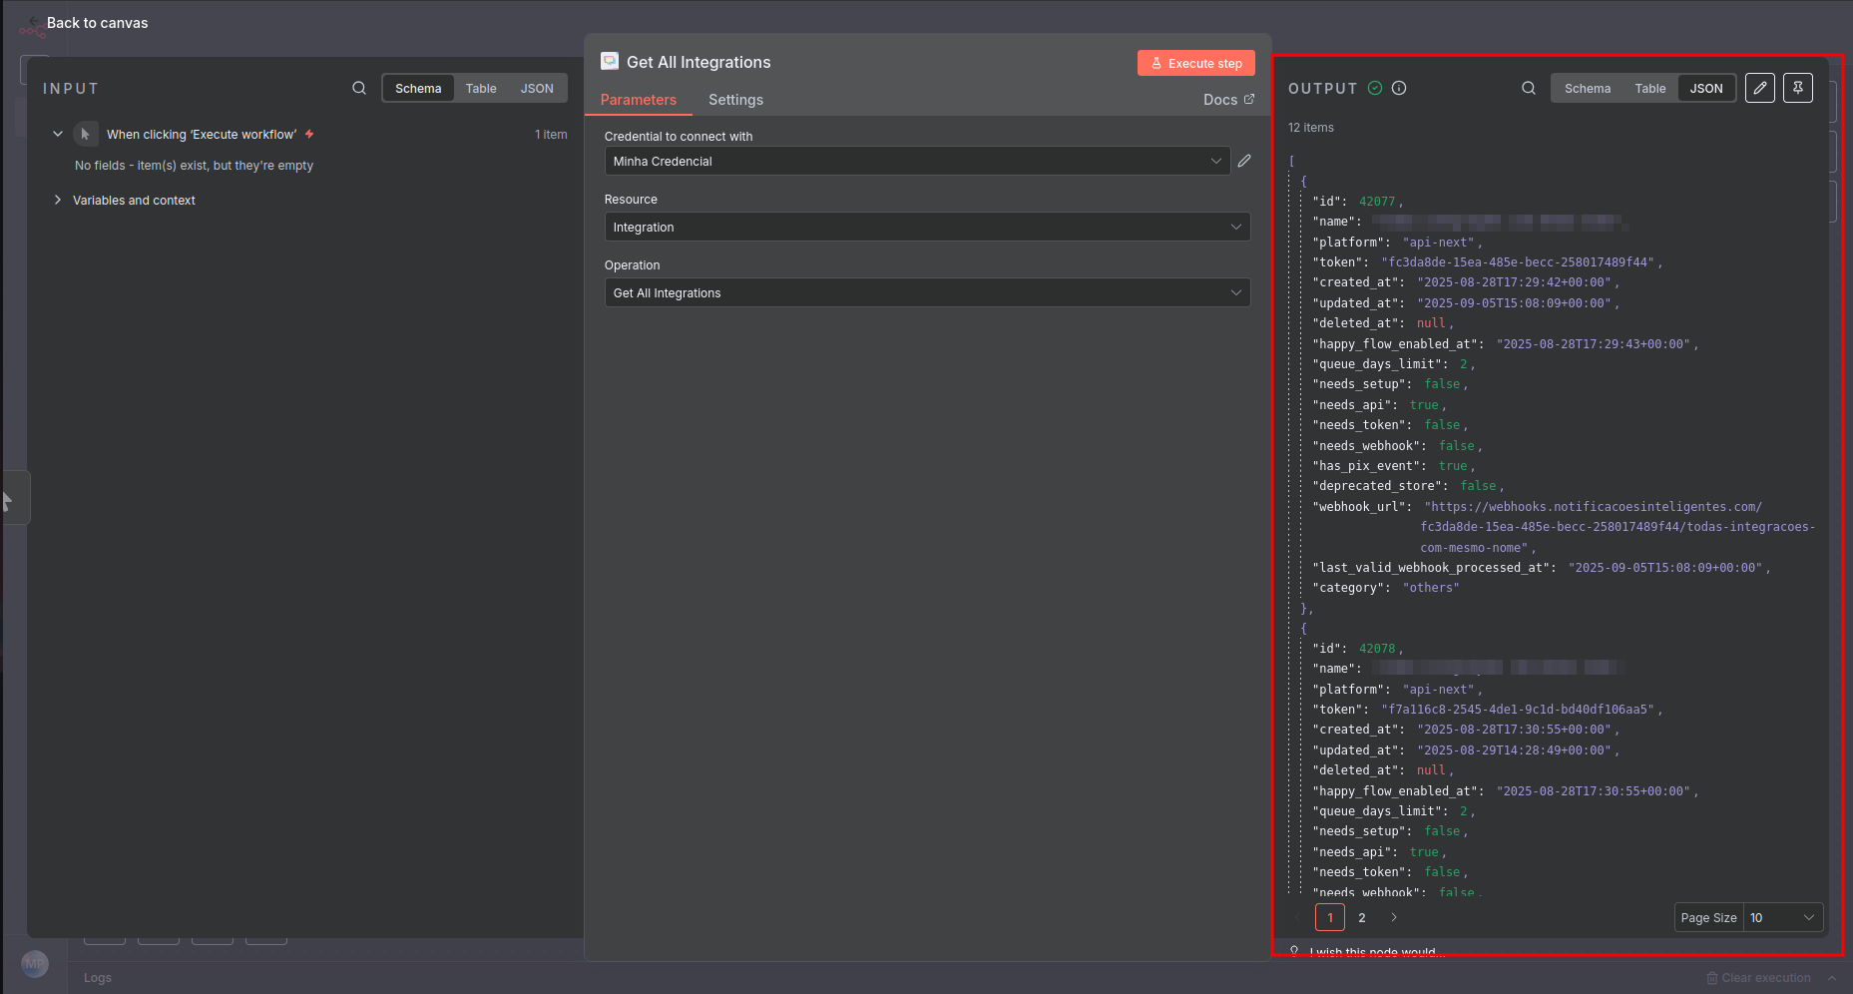Switch input view to Schema
Viewport: 1853px width, 994px height.
(x=418, y=88)
